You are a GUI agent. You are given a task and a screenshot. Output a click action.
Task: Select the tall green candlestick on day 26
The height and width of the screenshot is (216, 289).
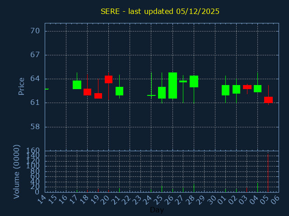pos(172,85)
